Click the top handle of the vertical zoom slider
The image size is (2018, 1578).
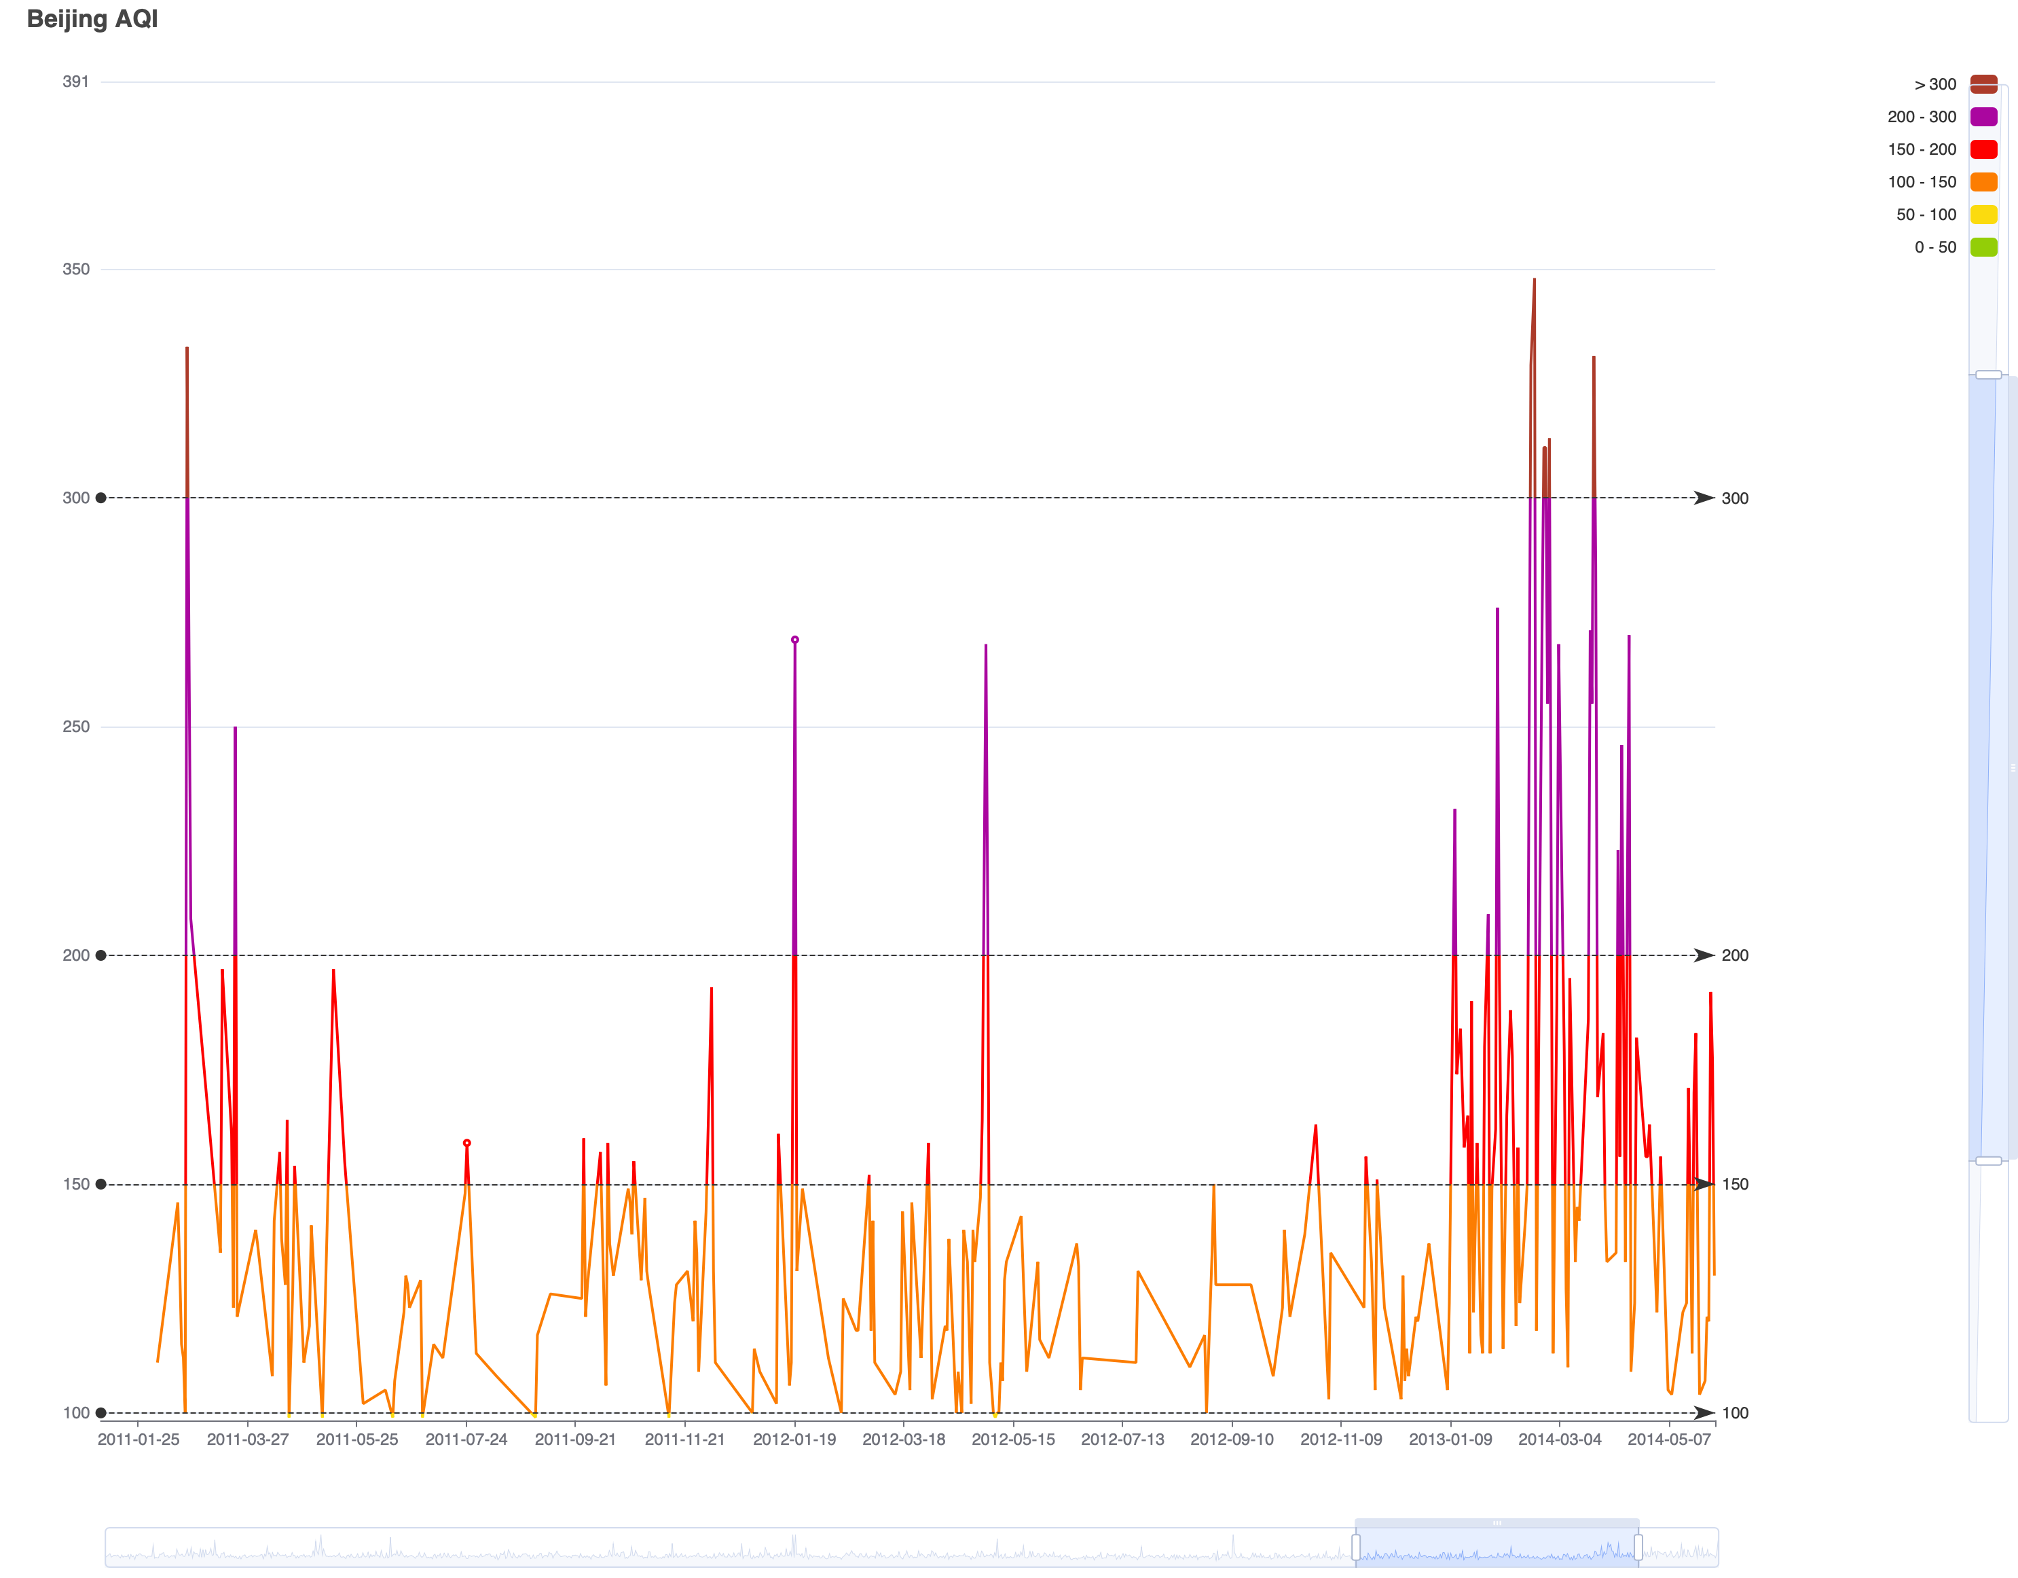pos(1987,374)
